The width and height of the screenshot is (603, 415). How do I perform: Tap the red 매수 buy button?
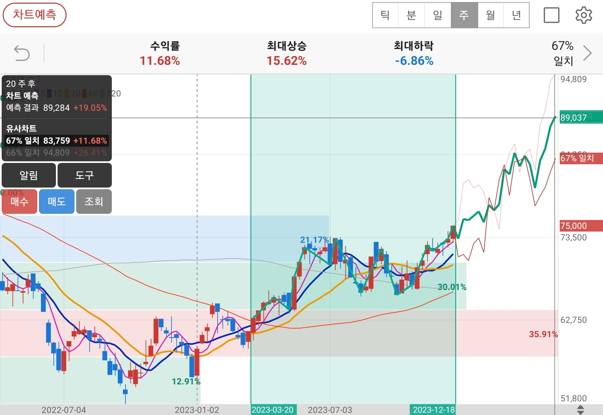[19, 202]
